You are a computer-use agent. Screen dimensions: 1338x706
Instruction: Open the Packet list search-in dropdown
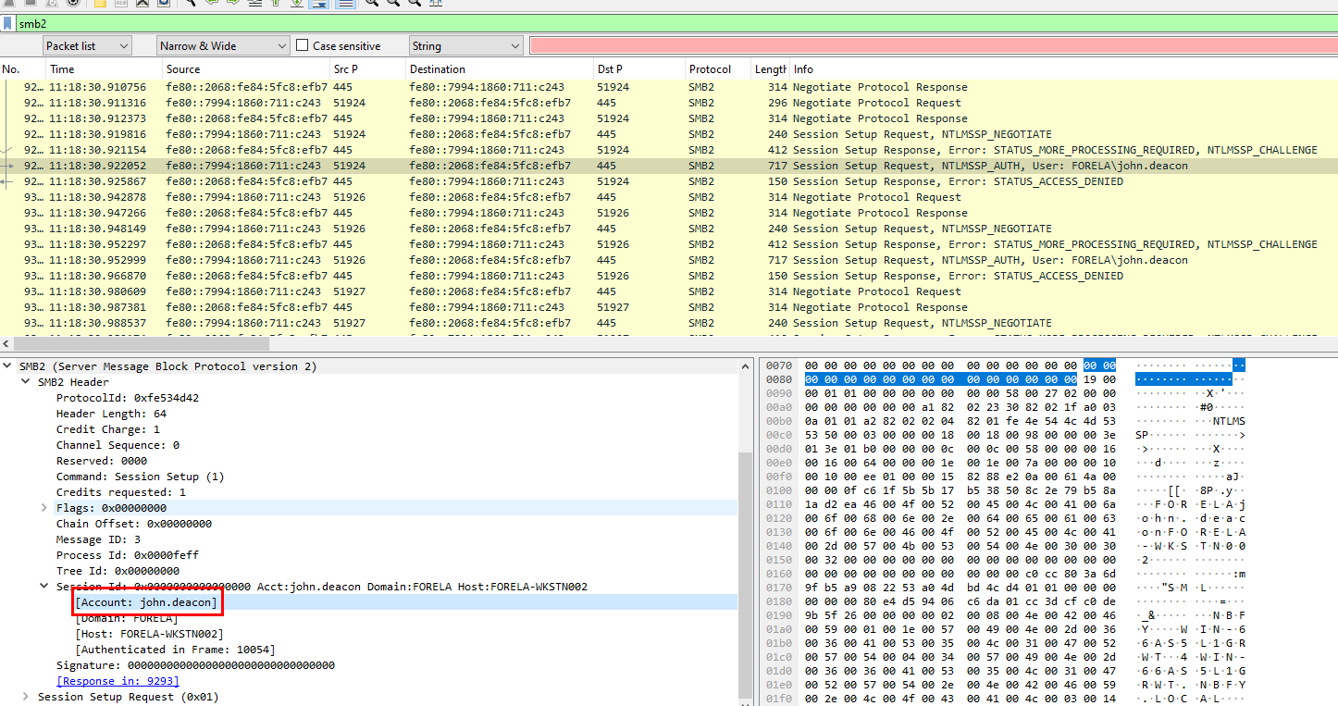(x=87, y=45)
